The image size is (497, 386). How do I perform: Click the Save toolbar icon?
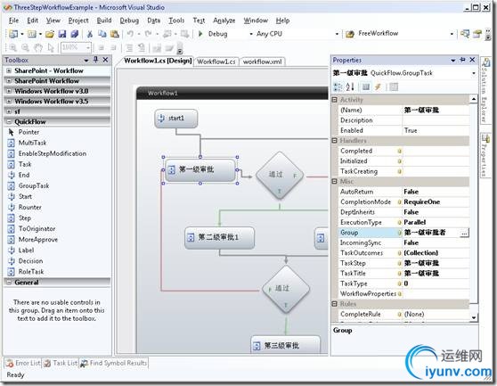tap(62, 34)
